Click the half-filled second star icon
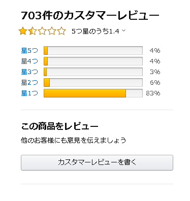Viewport: 190px width, 201px height. click(x=33, y=31)
